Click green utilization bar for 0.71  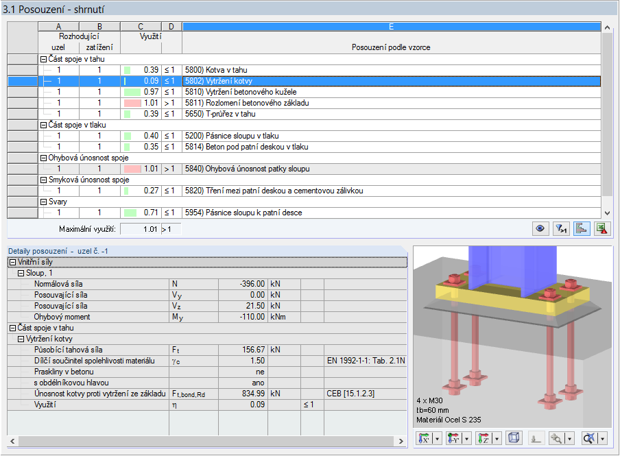point(130,213)
